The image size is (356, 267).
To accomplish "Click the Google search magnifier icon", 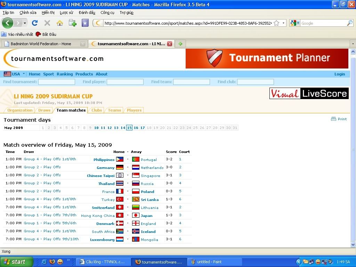I will point(350,23).
